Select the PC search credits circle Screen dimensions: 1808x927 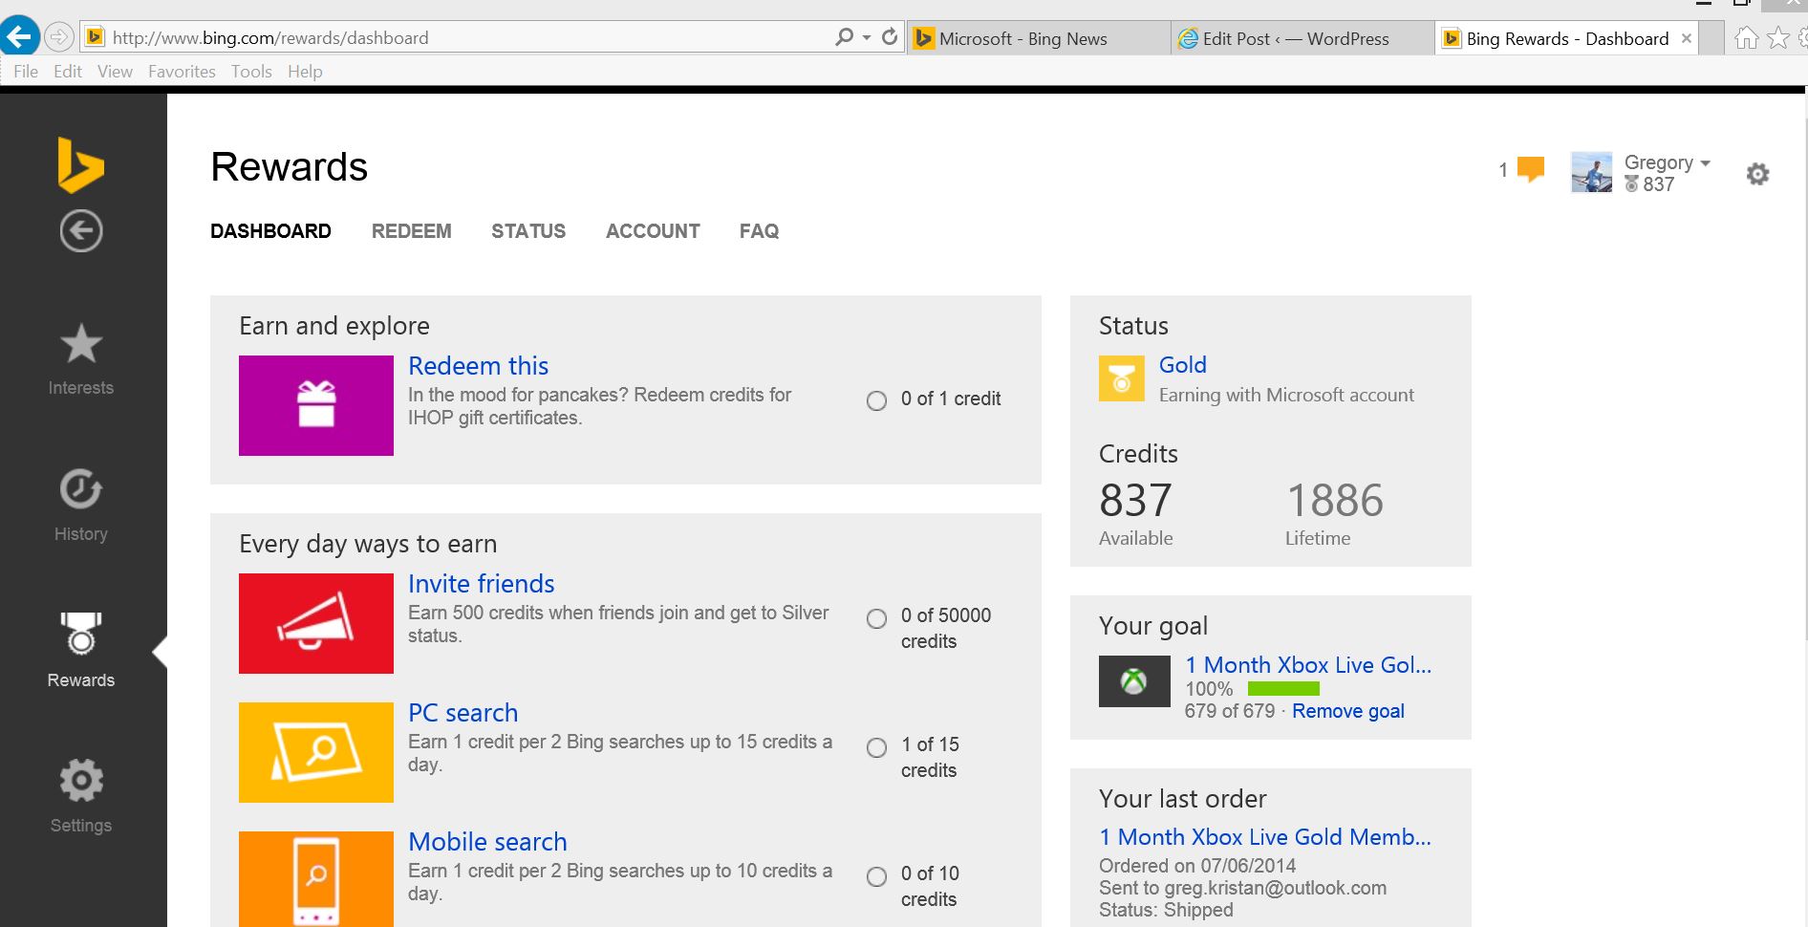tap(876, 747)
